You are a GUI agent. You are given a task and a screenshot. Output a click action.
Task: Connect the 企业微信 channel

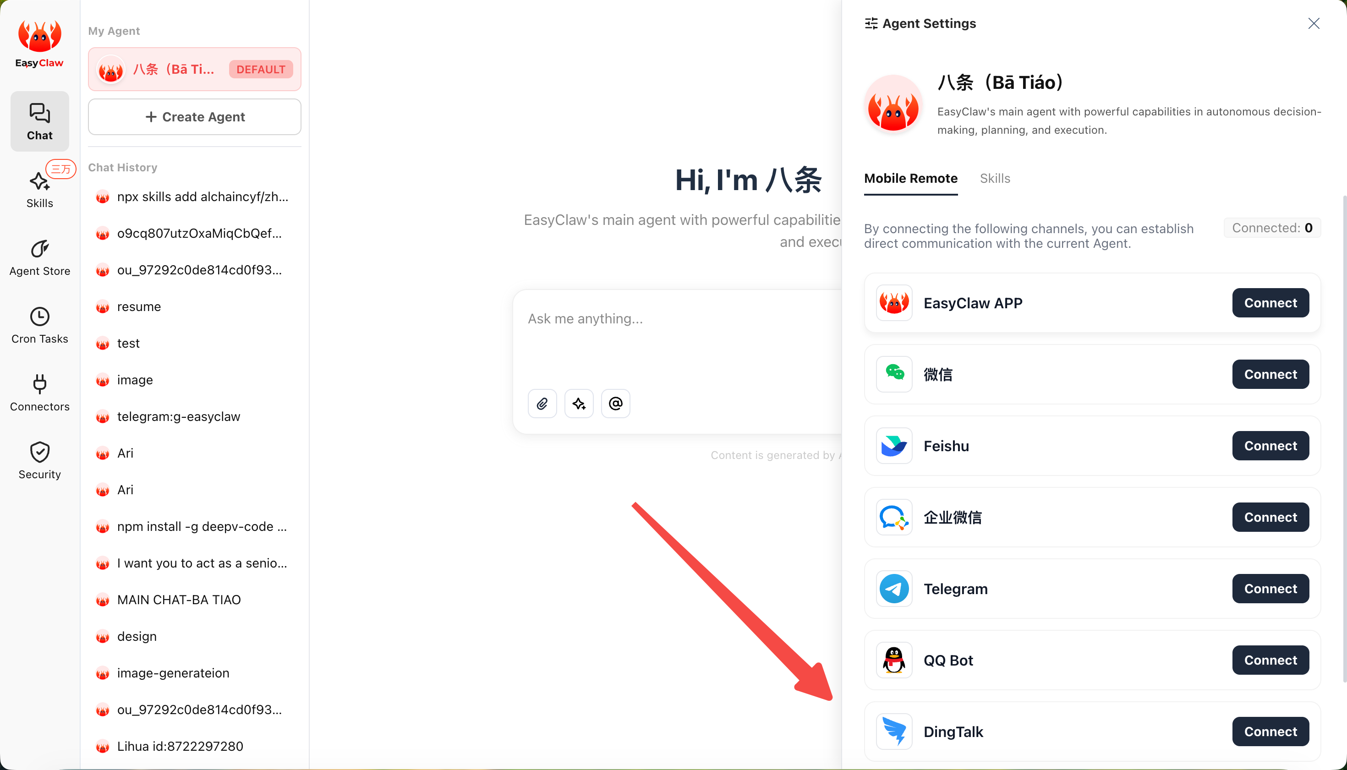coord(1270,517)
